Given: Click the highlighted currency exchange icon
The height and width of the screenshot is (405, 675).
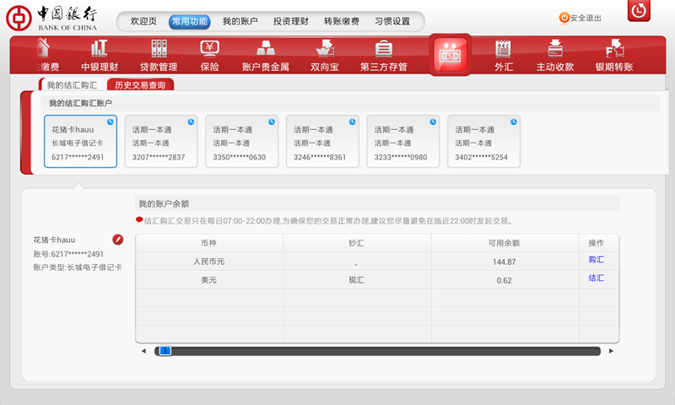Looking at the screenshot, I should click(x=450, y=56).
